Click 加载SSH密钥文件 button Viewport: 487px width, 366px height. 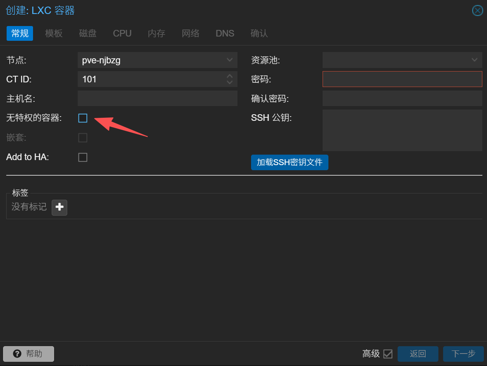pyautogui.click(x=290, y=162)
